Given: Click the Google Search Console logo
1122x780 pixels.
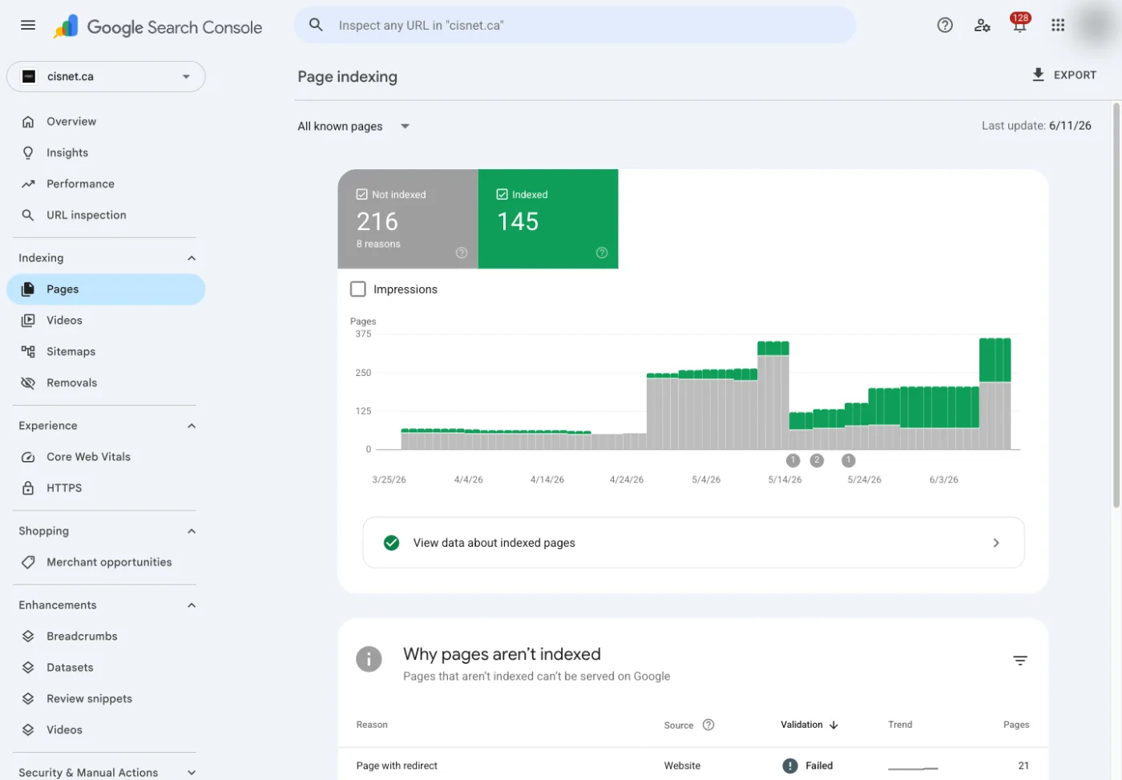Looking at the screenshot, I should pyautogui.click(x=158, y=26).
